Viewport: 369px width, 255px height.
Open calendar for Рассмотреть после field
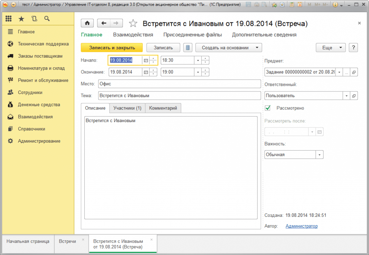pos(319,132)
